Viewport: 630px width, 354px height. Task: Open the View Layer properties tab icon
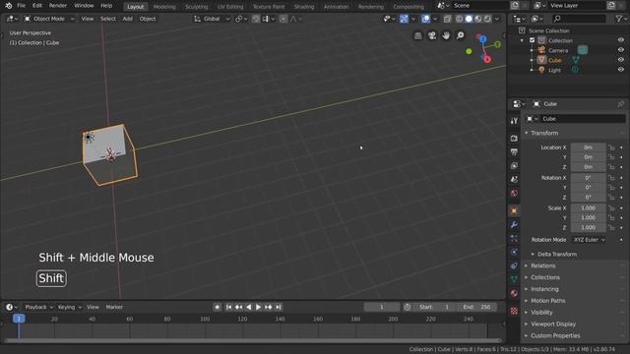(x=514, y=165)
